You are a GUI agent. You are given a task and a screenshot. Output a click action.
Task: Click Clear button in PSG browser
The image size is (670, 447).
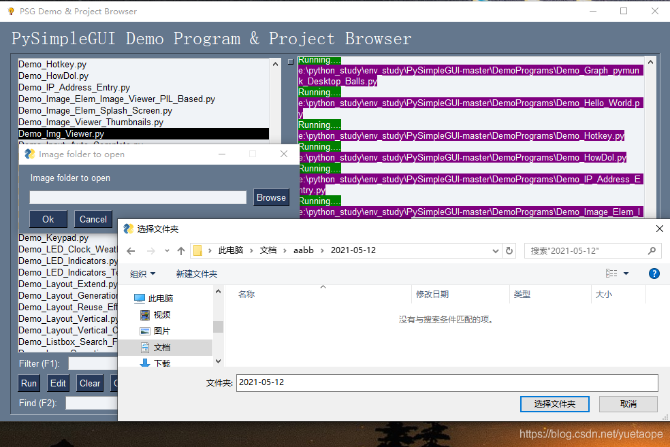pyautogui.click(x=90, y=384)
